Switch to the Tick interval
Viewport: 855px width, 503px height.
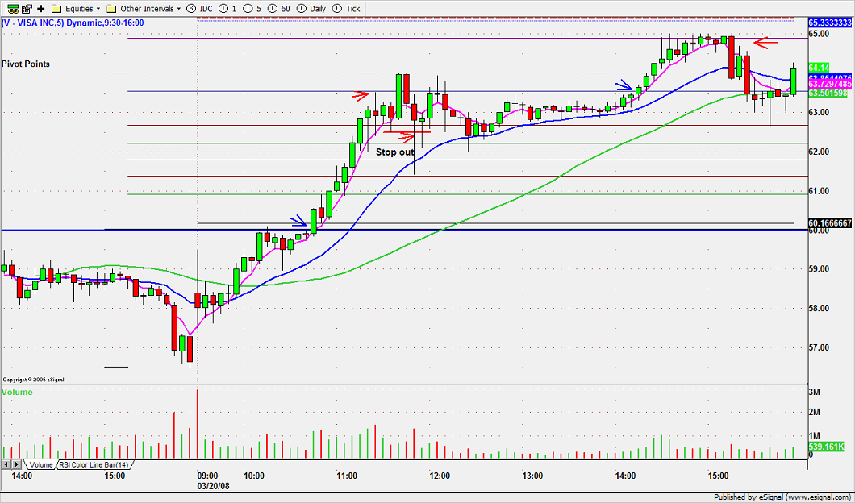[346, 9]
